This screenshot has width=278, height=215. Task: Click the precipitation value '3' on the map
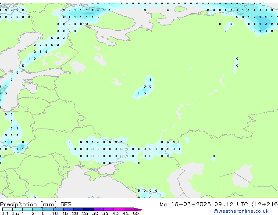point(266,24)
